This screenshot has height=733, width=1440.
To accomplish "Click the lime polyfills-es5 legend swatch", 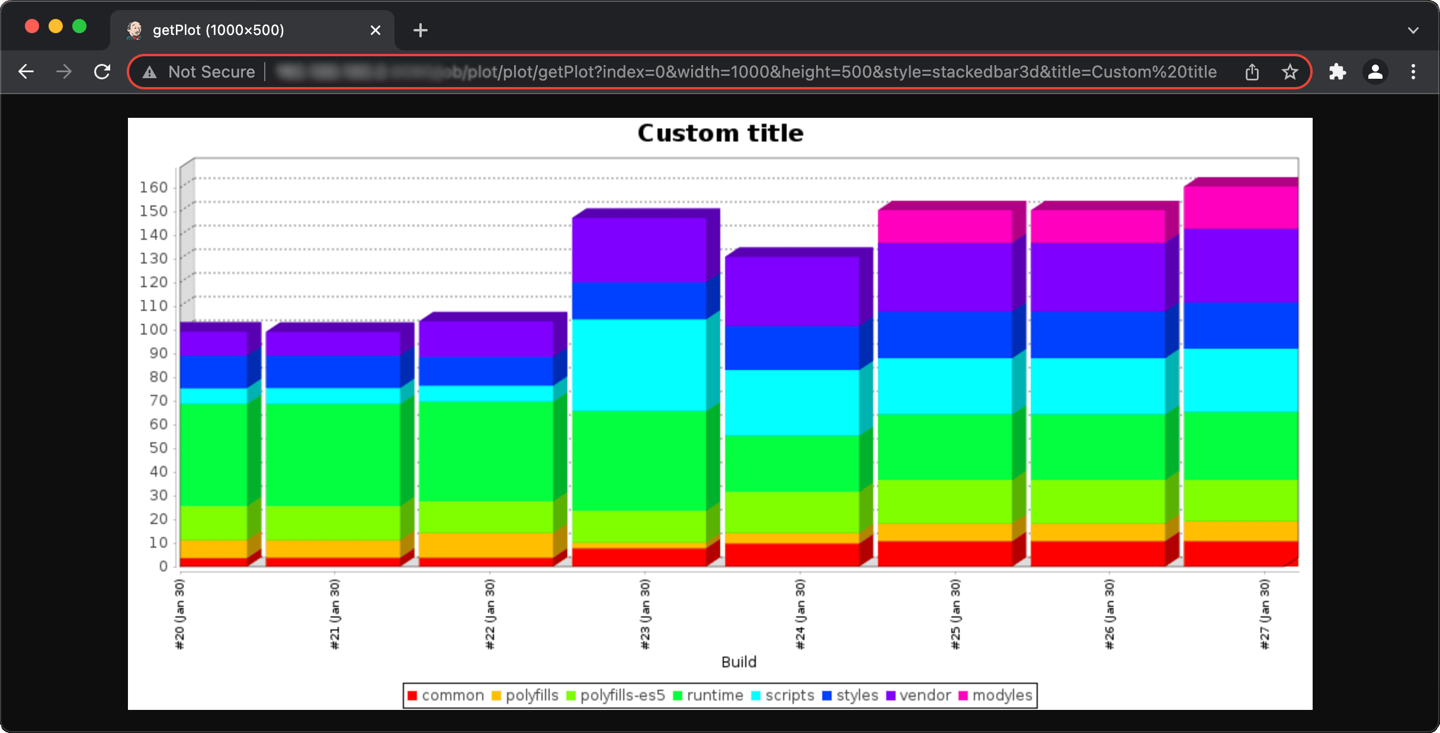I will [571, 696].
